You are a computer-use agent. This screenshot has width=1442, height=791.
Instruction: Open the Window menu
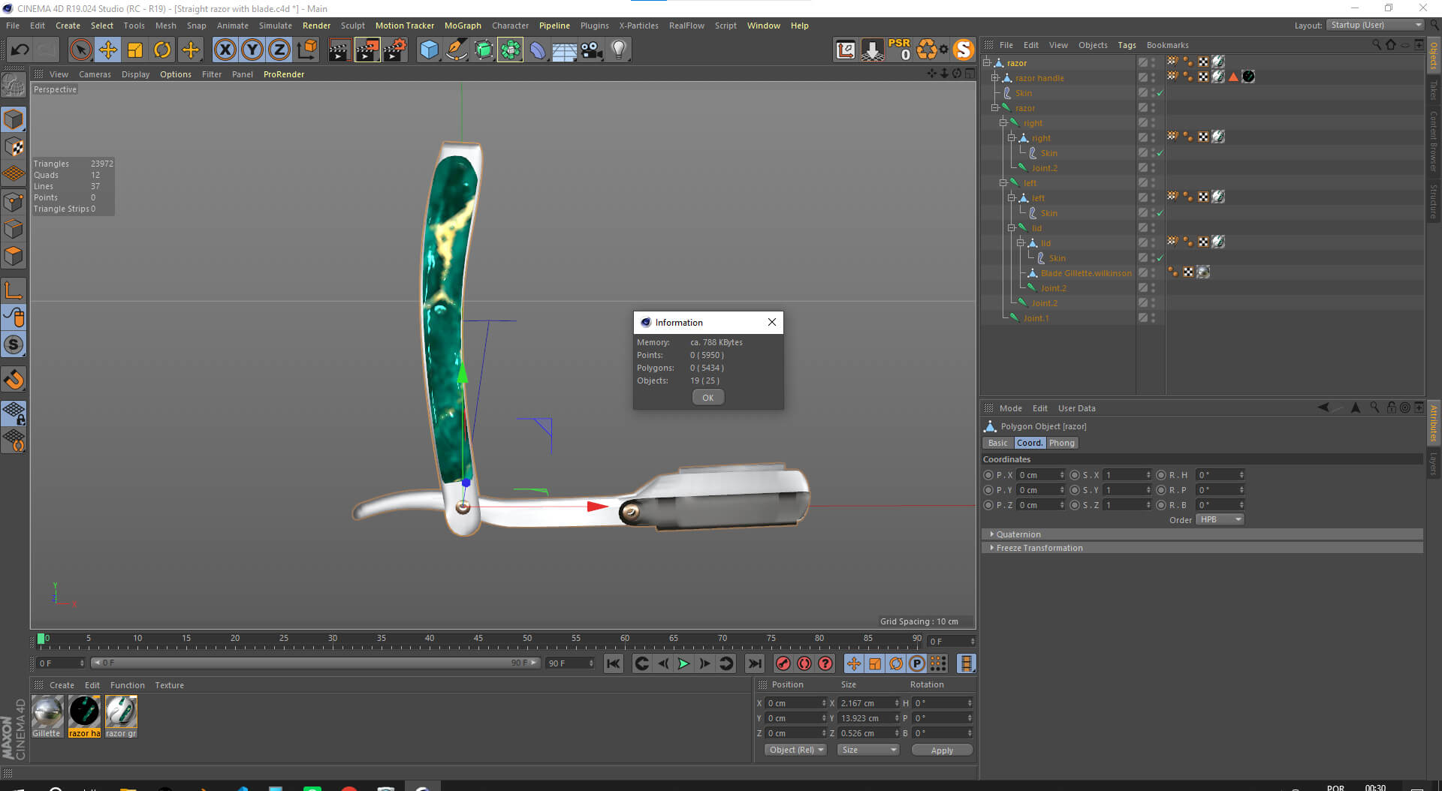coord(763,26)
